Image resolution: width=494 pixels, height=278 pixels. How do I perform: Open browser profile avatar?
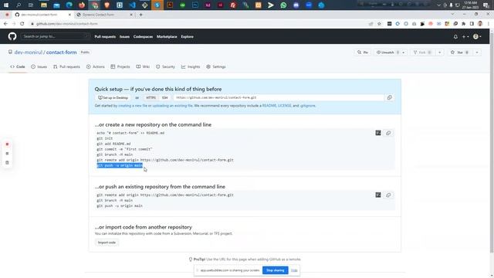pos(480,24)
